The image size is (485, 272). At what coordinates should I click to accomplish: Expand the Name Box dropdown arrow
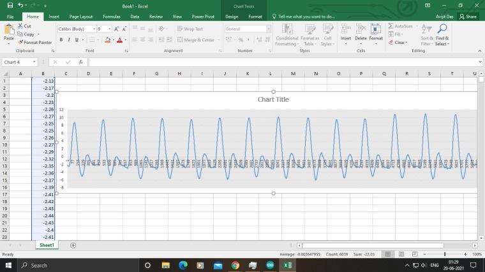click(34, 62)
